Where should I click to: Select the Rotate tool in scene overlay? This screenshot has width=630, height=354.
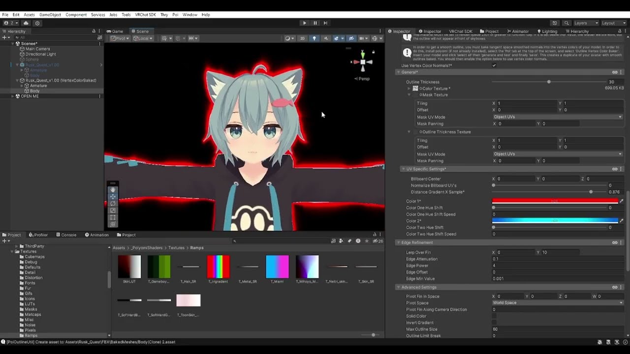pyautogui.click(x=113, y=204)
